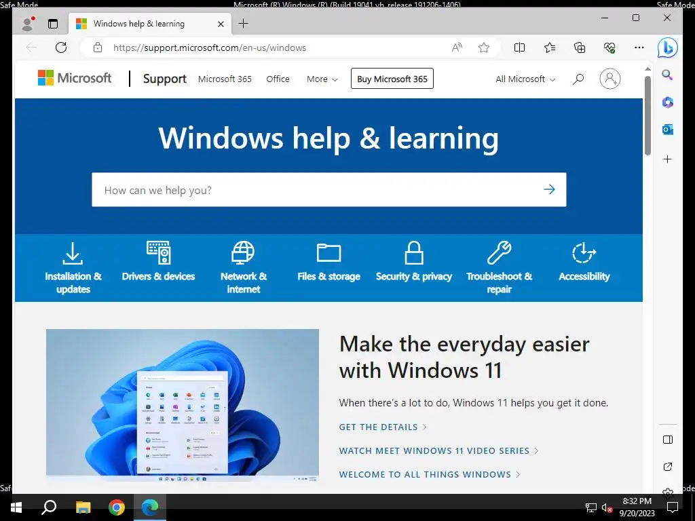Viewport: 695px width, 521px height.
Task: Open Microsoft 365 sidebar icon
Action: (x=668, y=102)
